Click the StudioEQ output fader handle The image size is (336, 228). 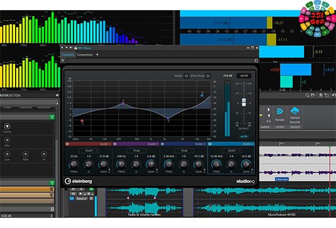(244, 102)
